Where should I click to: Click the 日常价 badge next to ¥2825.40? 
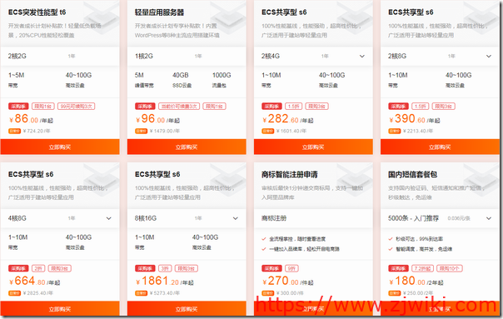[14, 293]
